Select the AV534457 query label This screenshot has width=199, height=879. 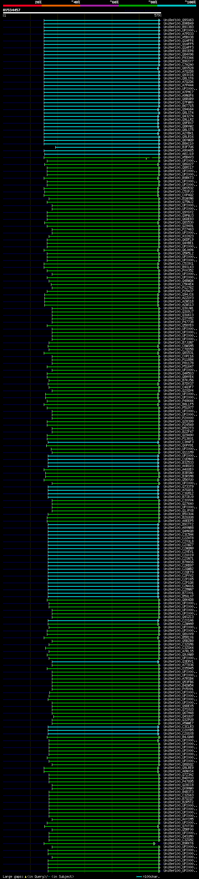(12, 10)
